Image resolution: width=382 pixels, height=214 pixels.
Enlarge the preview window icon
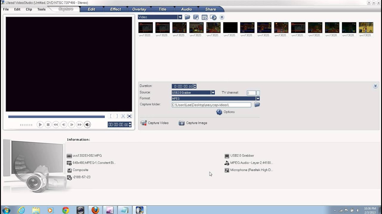[x=129, y=116]
